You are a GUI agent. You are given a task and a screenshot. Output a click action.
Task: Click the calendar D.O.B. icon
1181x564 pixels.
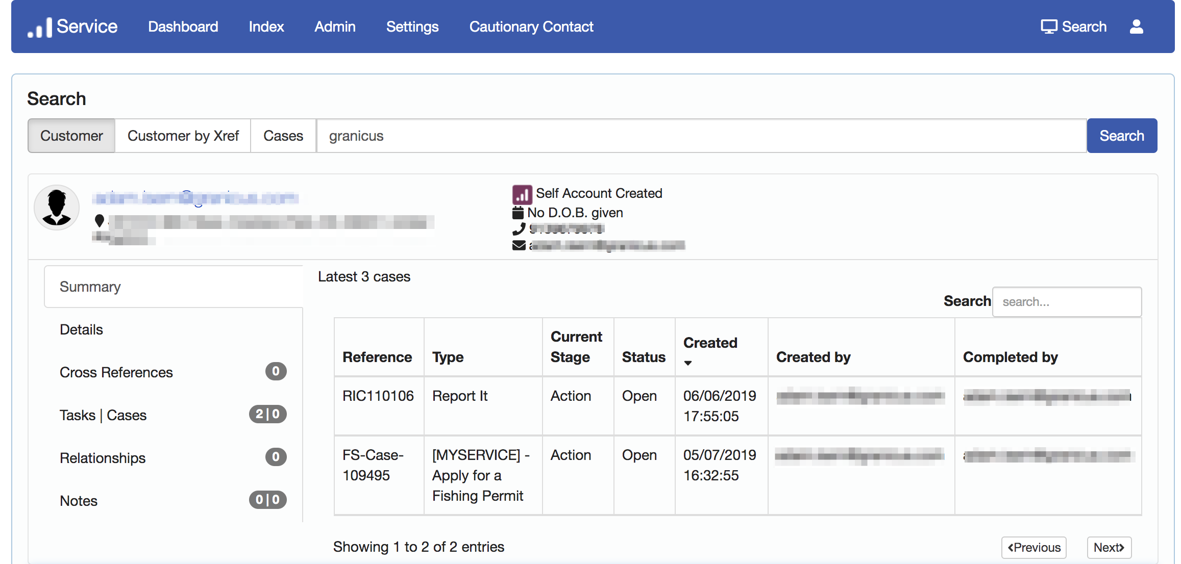click(518, 212)
